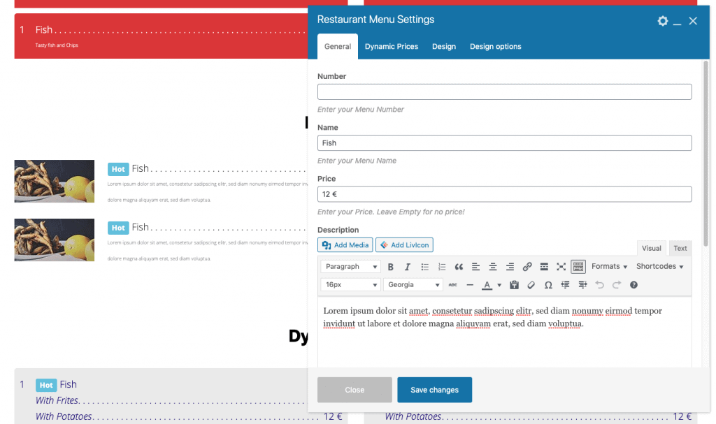Click inside the Price input field
This screenshot has height=424, width=716.
click(x=505, y=193)
